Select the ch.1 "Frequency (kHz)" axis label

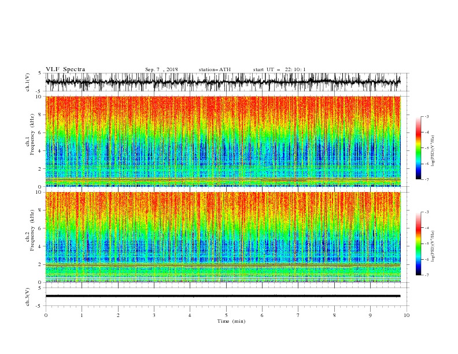coord(31,135)
